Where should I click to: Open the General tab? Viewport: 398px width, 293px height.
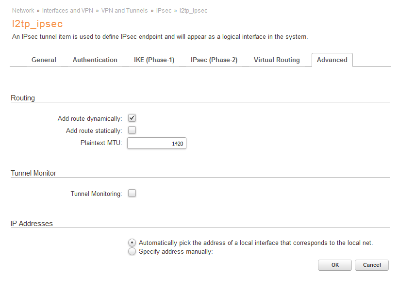[44, 60]
